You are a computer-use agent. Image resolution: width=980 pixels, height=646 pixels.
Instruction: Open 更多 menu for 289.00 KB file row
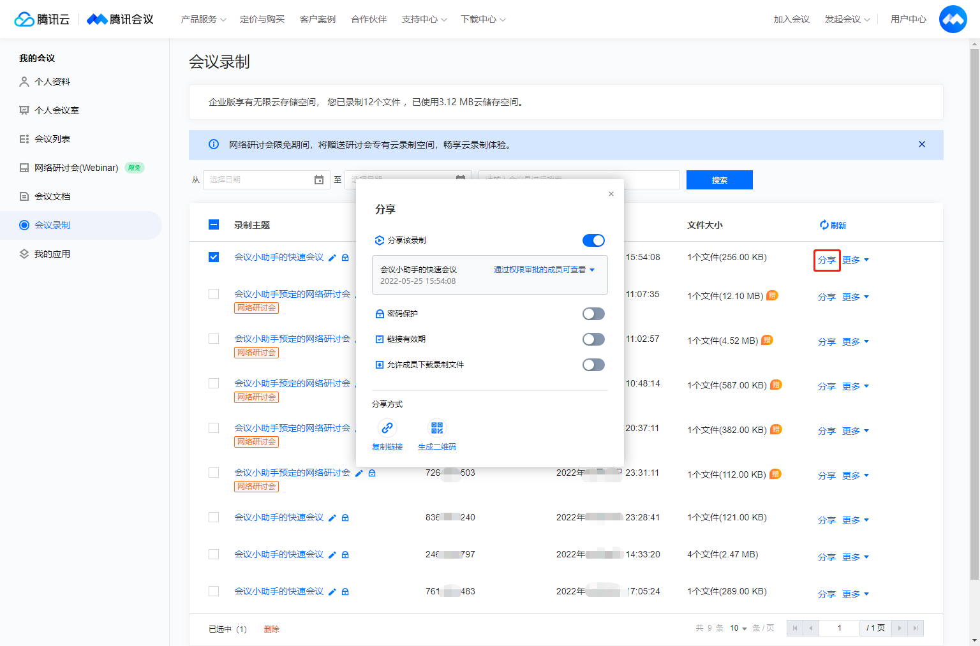point(856,594)
